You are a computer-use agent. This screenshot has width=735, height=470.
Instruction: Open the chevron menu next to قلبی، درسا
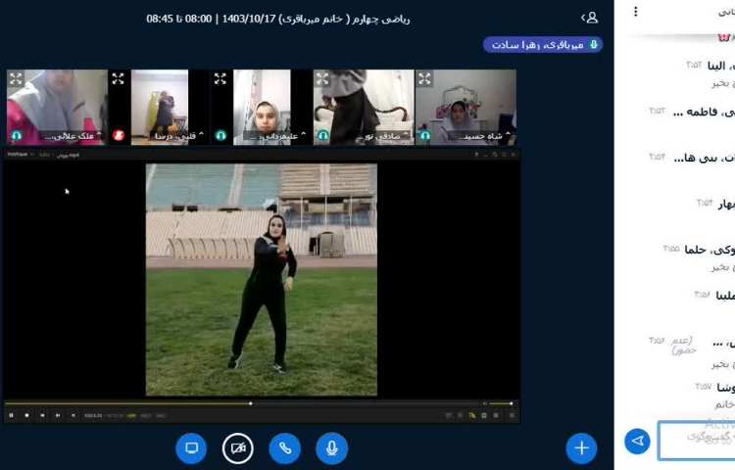(x=201, y=134)
